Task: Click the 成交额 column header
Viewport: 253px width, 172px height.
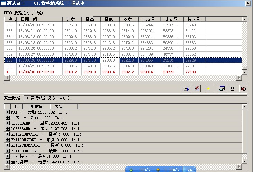Action: click(x=172, y=19)
